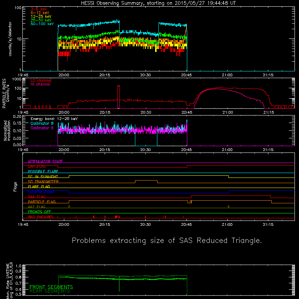The width and height of the screenshot is (299, 299).
Task: Click the HESSI Observing Summary title text
Action: (158, 3)
